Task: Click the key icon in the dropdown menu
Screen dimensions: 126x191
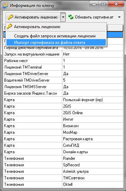Action: click(10, 26)
